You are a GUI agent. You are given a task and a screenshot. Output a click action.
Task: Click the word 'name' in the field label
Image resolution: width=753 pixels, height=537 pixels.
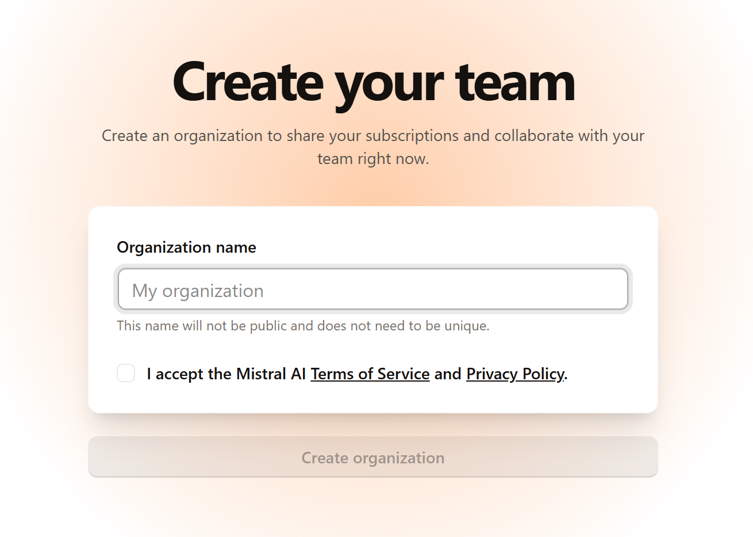point(236,247)
